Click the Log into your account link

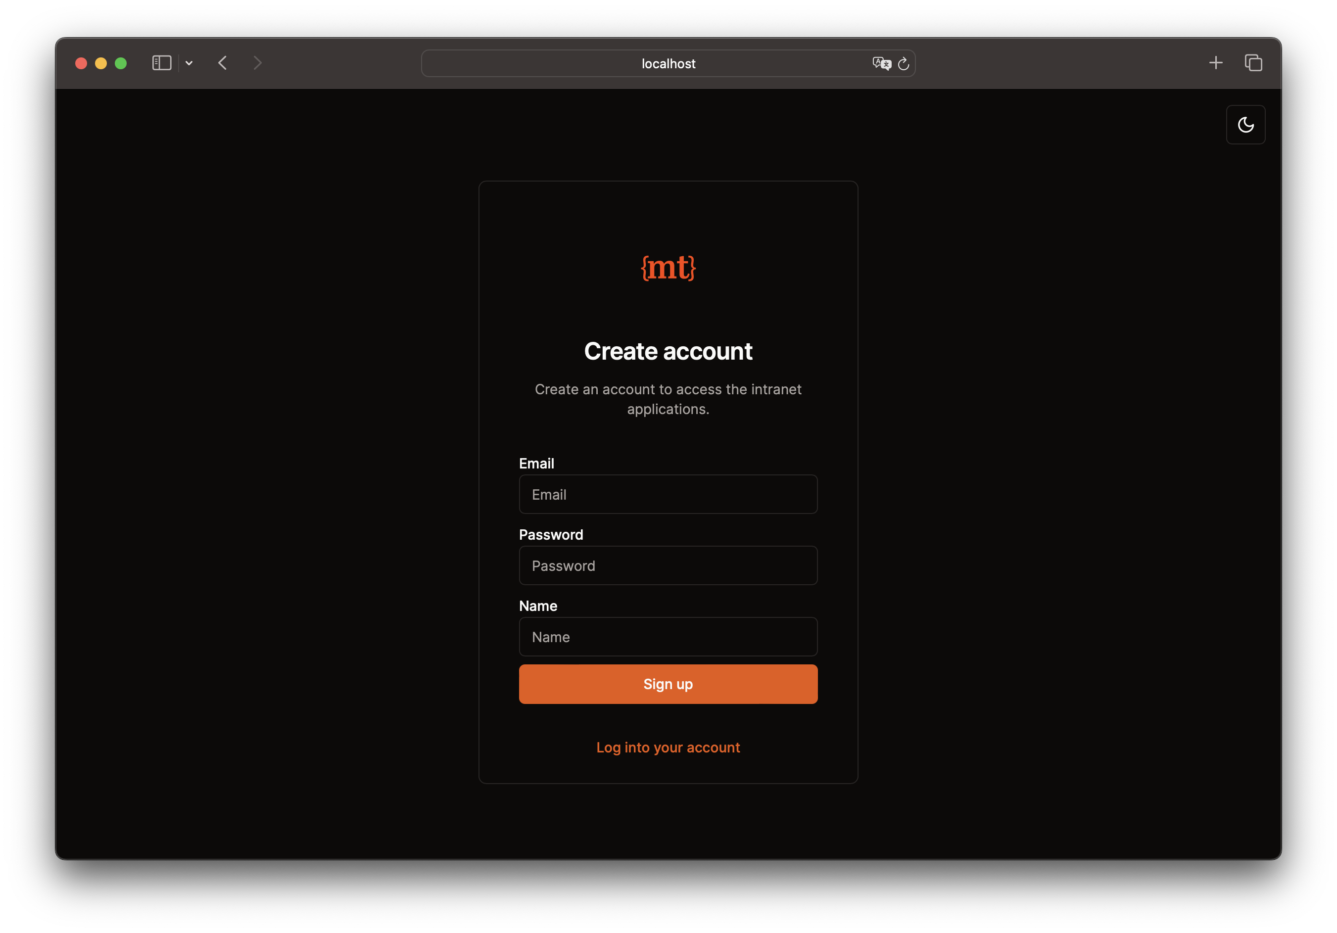(x=668, y=746)
